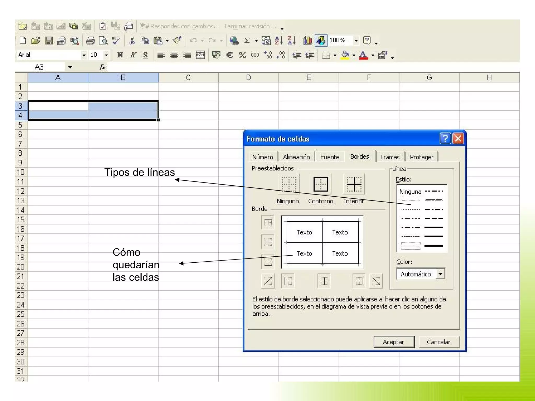This screenshot has height=401, width=535.
Task: Expand the 100% zoom dropdown
Action: 356,40
